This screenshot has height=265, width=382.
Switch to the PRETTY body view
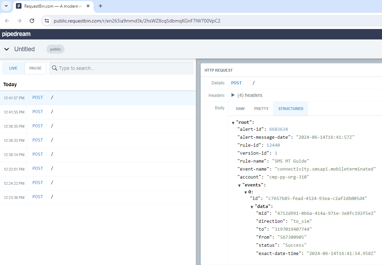click(261, 108)
